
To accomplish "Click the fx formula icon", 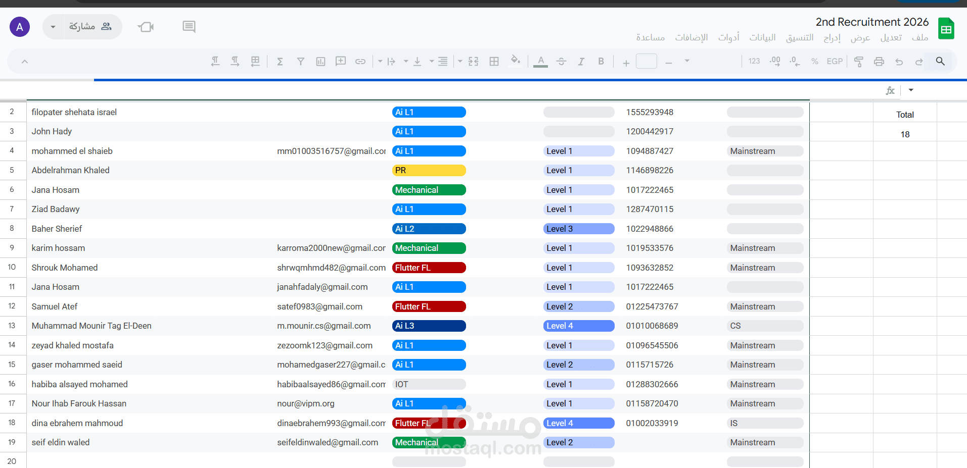I will click(890, 90).
